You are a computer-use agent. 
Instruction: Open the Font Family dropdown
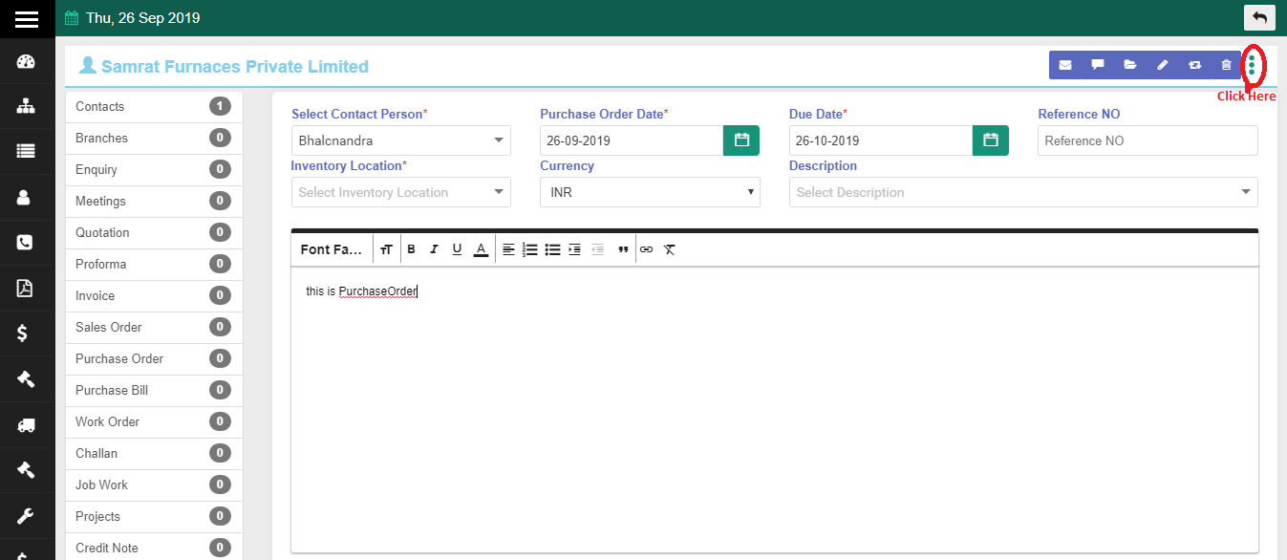click(332, 249)
